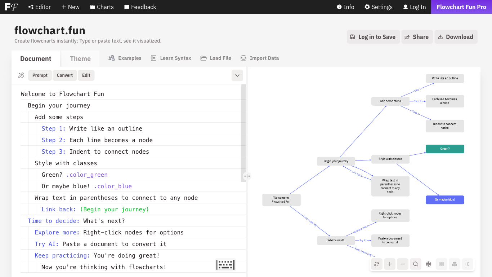The width and height of the screenshot is (492, 277).
Task: Click the '(Begin your journey)' link reference text
Action: click(114, 209)
